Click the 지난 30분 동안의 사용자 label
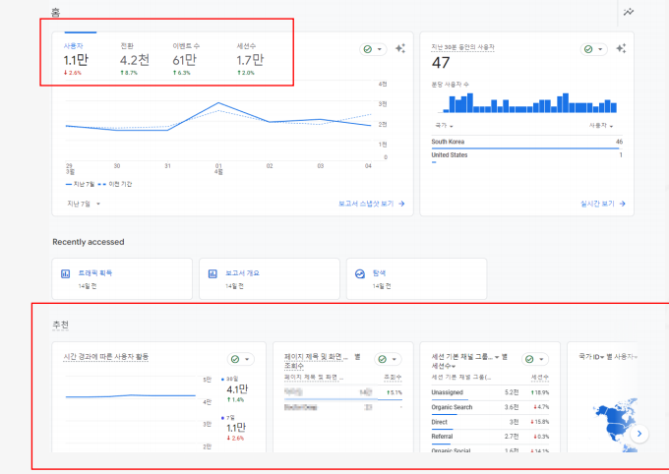This screenshot has height=474, width=669. (462, 47)
